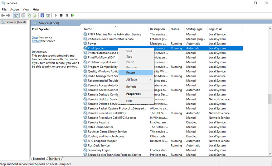Screen dimensions: 272x166
Task: Sort by the Name column header
Action: pyautogui.click(x=116, y=29)
